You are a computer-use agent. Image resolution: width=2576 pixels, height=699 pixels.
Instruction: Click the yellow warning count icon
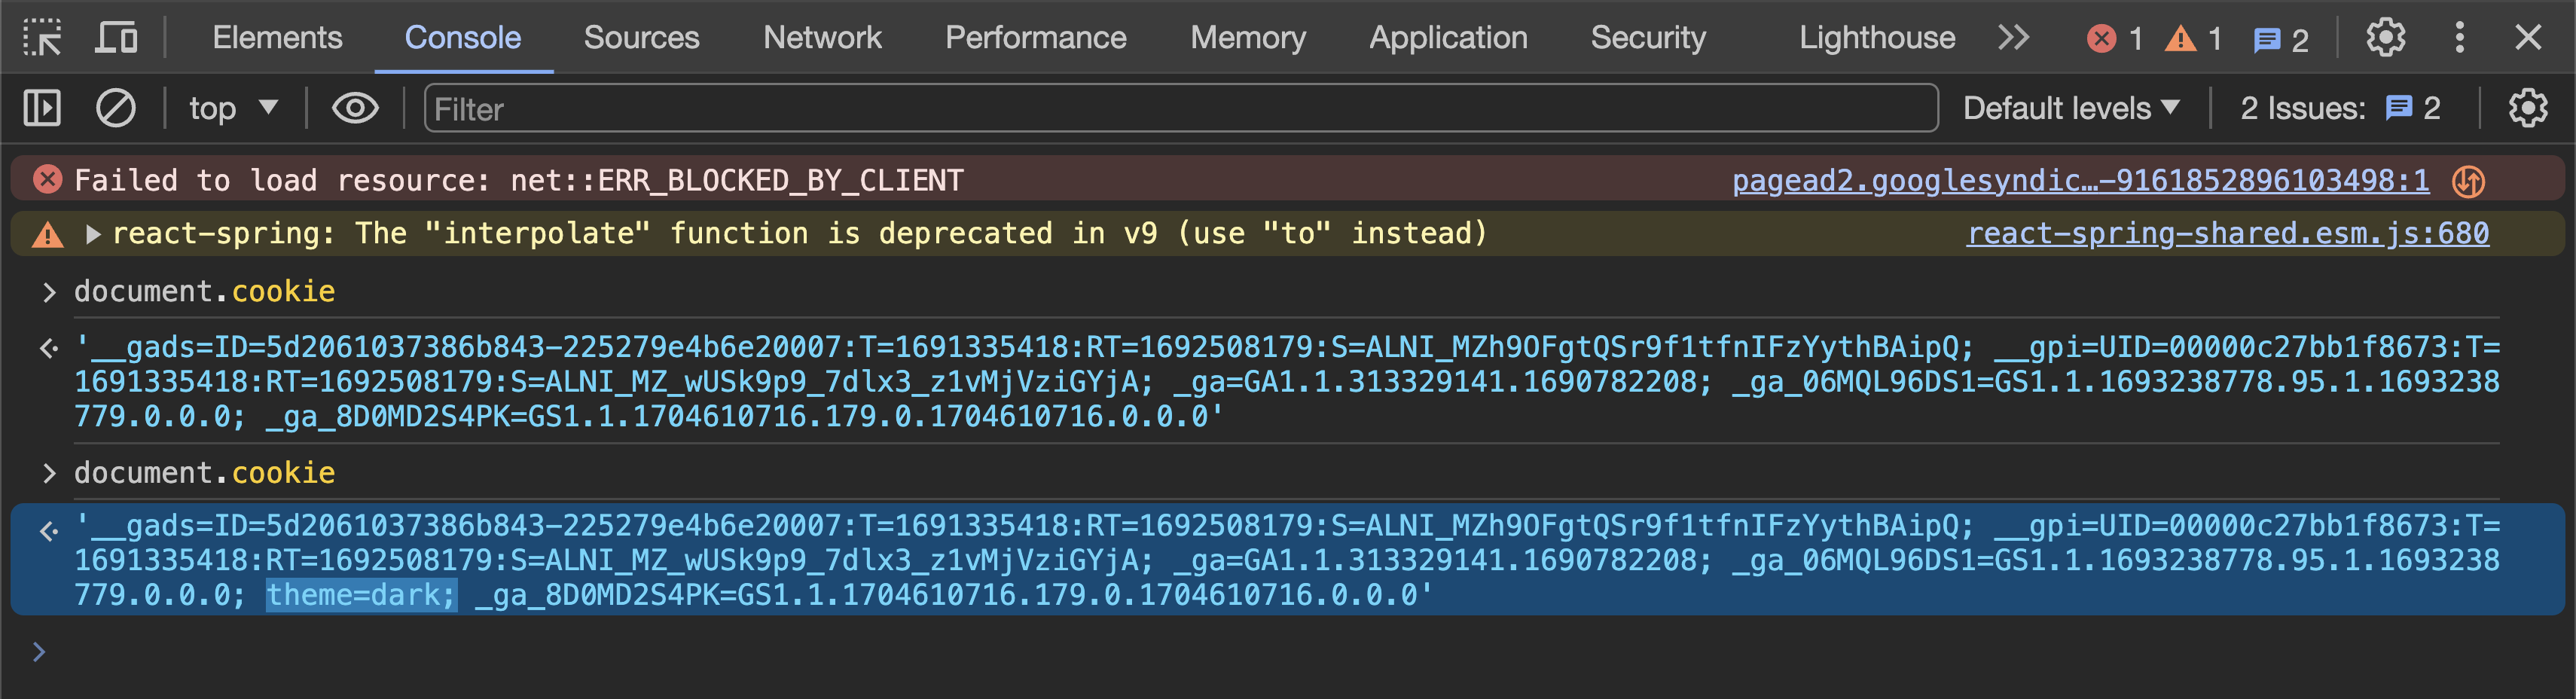click(x=2181, y=39)
